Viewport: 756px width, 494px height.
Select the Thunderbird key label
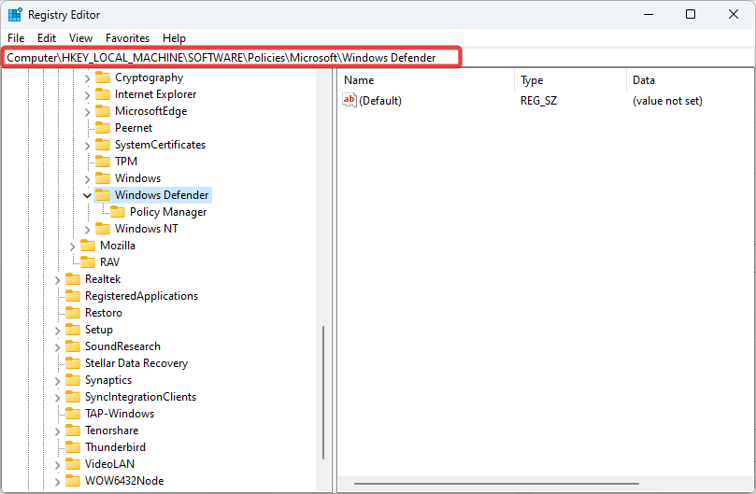click(115, 446)
